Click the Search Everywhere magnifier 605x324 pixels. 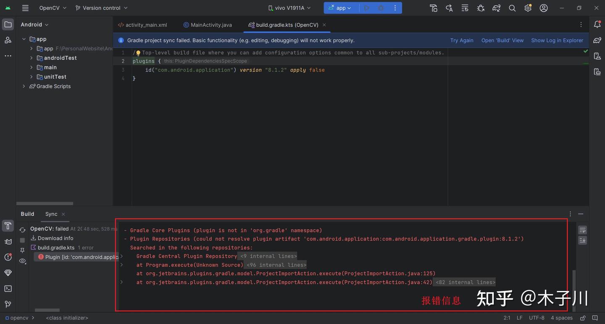pos(512,8)
